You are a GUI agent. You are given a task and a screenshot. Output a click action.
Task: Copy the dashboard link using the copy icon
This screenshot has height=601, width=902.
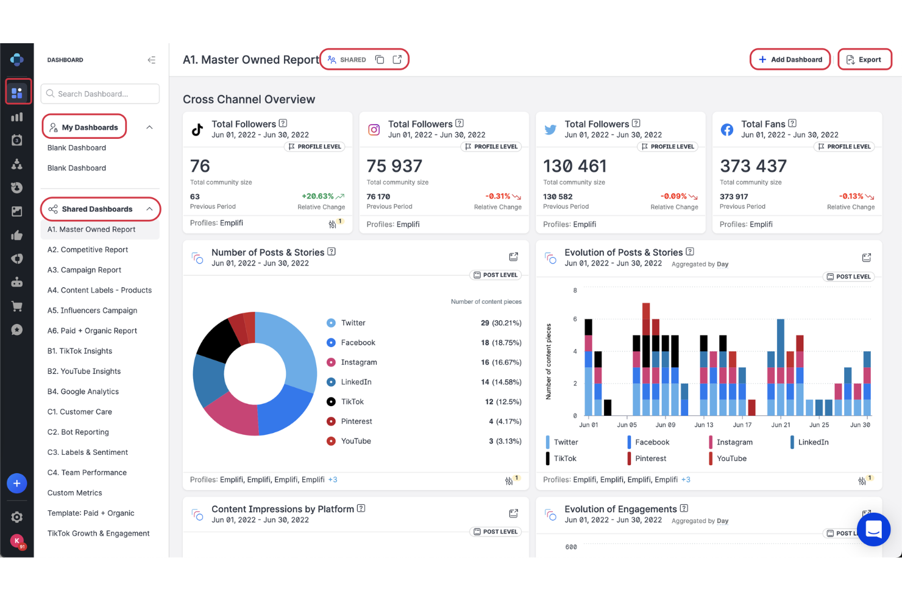pyautogui.click(x=380, y=59)
